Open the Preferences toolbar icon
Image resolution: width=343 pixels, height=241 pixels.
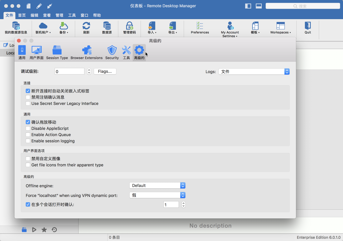pos(200,27)
